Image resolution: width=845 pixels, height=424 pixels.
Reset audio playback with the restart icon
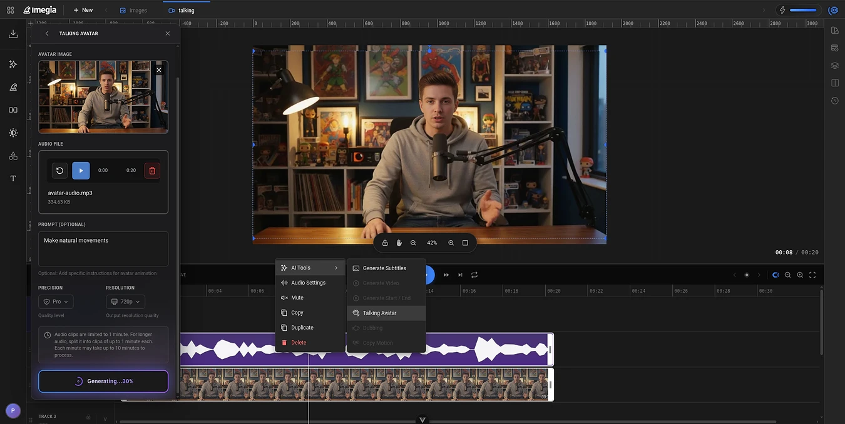[x=59, y=171]
